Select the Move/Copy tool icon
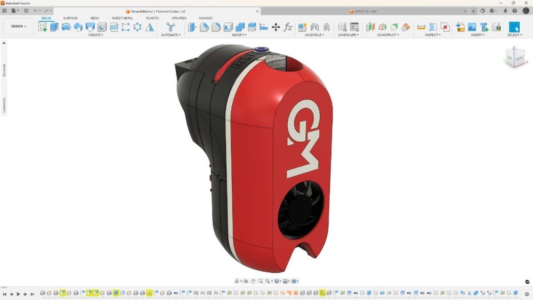 (x=276, y=27)
